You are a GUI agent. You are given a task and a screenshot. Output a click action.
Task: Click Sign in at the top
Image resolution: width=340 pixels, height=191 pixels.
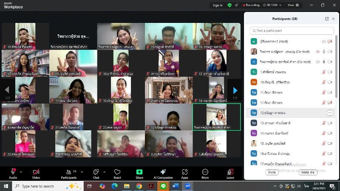pos(218,5)
